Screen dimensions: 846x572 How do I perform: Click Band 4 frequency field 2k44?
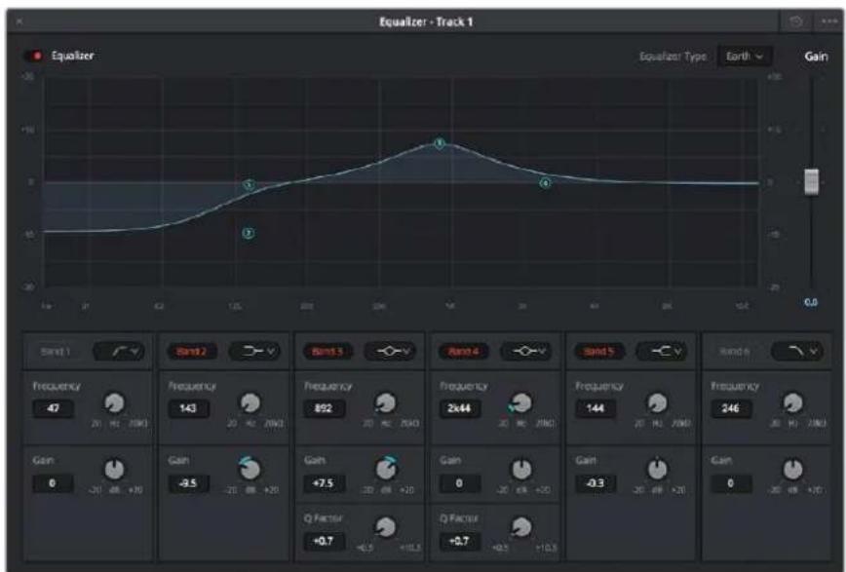460,408
